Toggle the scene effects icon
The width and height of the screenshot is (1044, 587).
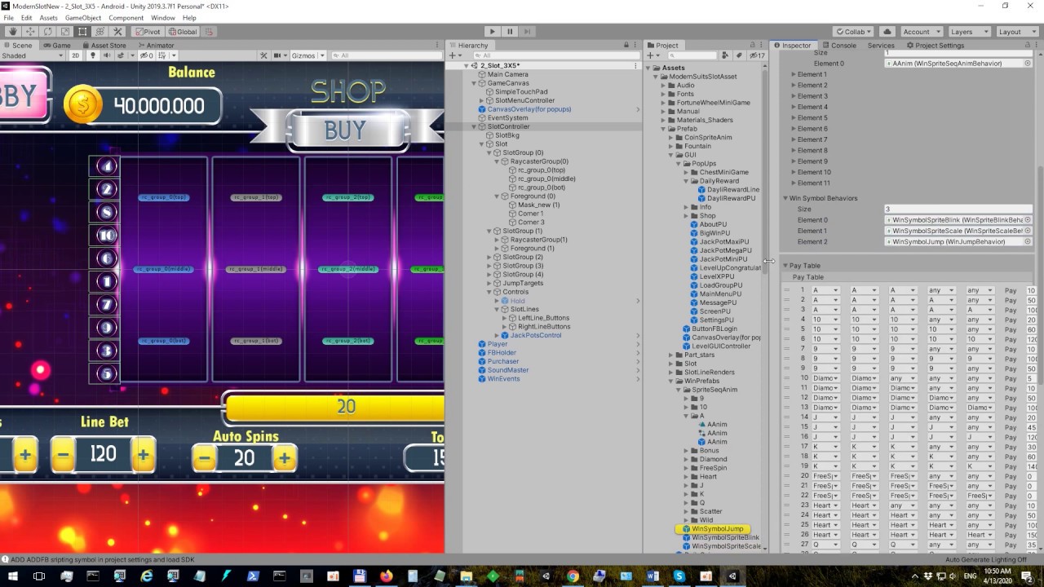[x=120, y=55]
